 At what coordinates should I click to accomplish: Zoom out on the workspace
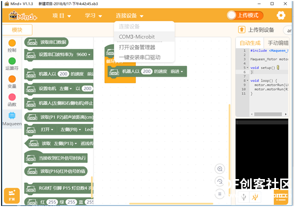[219, 181]
